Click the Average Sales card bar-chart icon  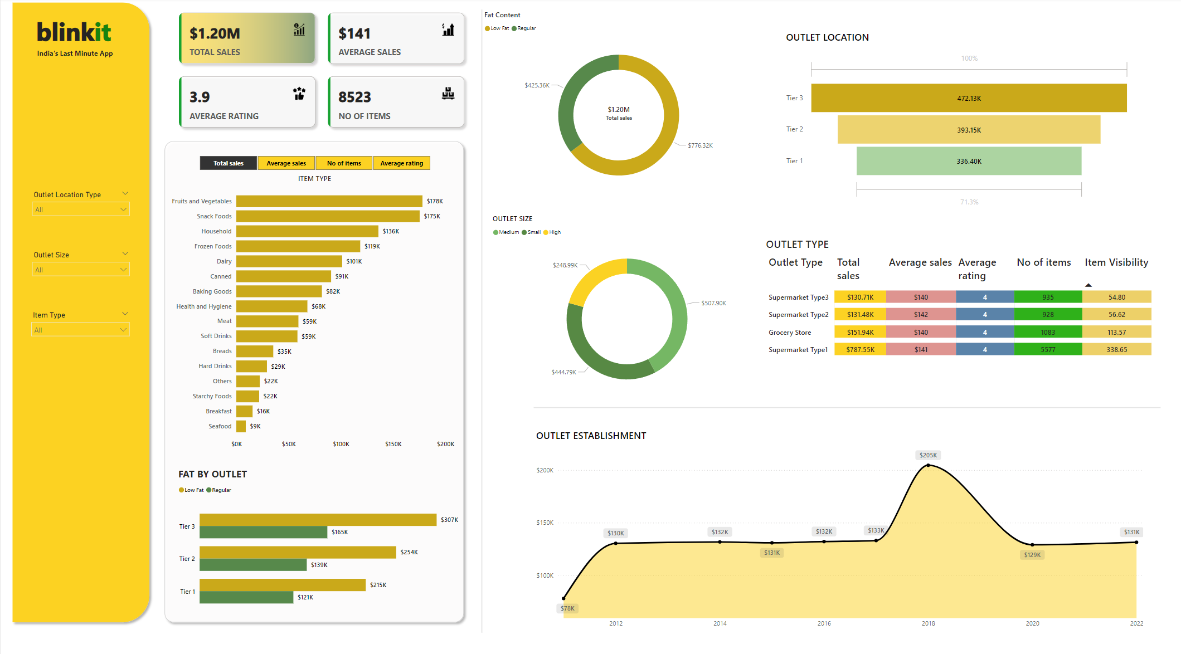[448, 30]
